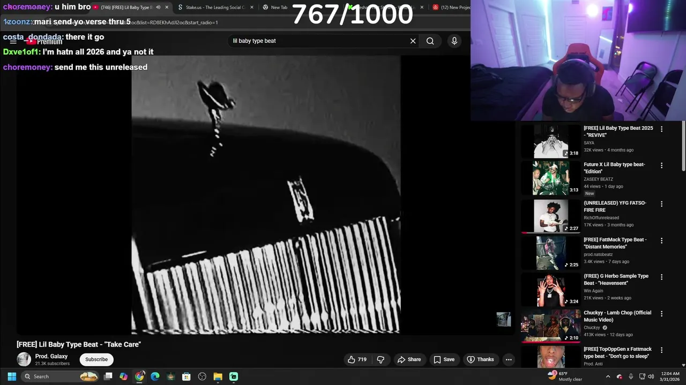Like the video with thumbs up

[357, 359]
